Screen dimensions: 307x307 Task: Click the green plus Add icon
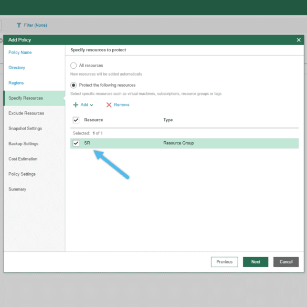tap(76, 105)
